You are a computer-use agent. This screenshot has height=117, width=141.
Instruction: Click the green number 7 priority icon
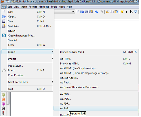click(3, 95)
